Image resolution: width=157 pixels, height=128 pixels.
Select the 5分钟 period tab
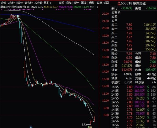click(20, 3)
